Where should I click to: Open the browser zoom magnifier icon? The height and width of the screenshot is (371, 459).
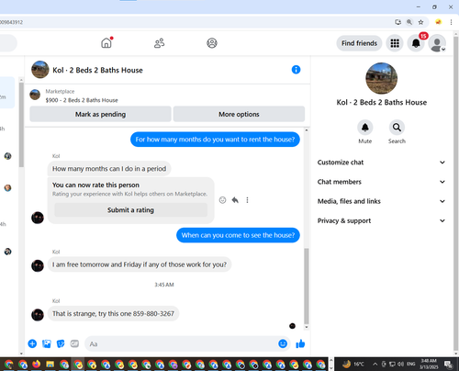click(409, 22)
